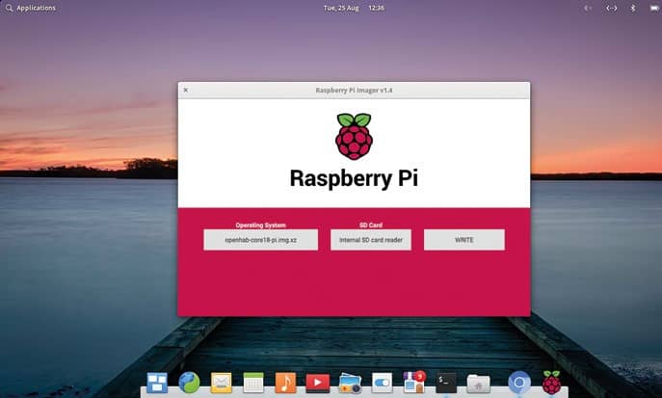This screenshot has width=662, height=398.
Task: Open the network indicator in top panel
Action: pyautogui.click(x=611, y=8)
